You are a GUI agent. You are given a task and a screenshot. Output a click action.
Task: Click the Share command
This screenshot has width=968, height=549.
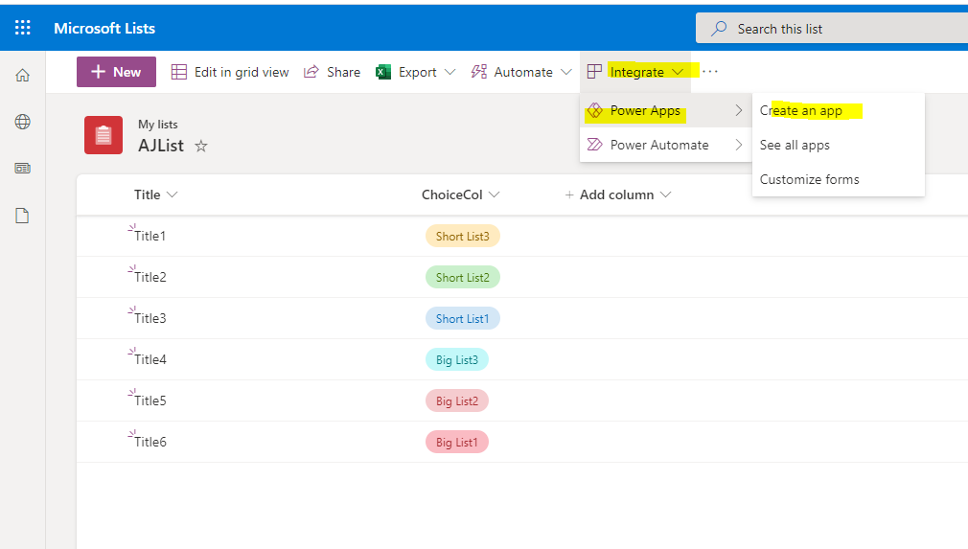(333, 72)
